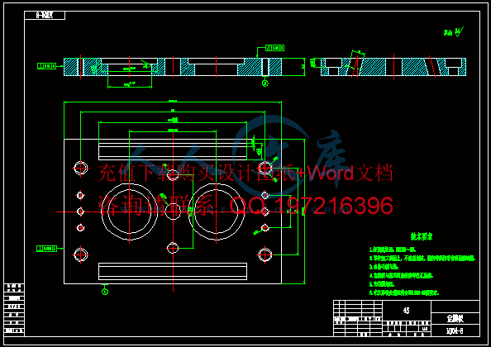This screenshot has height=347, width=491.
Task: Select the bottom-right corner hole of the plate
Action: pyautogui.click(x=265, y=254)
